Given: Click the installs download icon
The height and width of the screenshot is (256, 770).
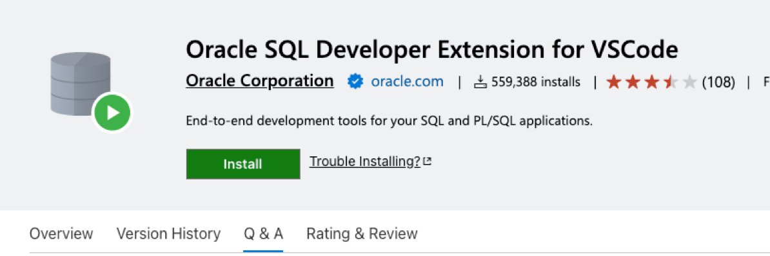Looking at the screenshot, I should point(480,82).
